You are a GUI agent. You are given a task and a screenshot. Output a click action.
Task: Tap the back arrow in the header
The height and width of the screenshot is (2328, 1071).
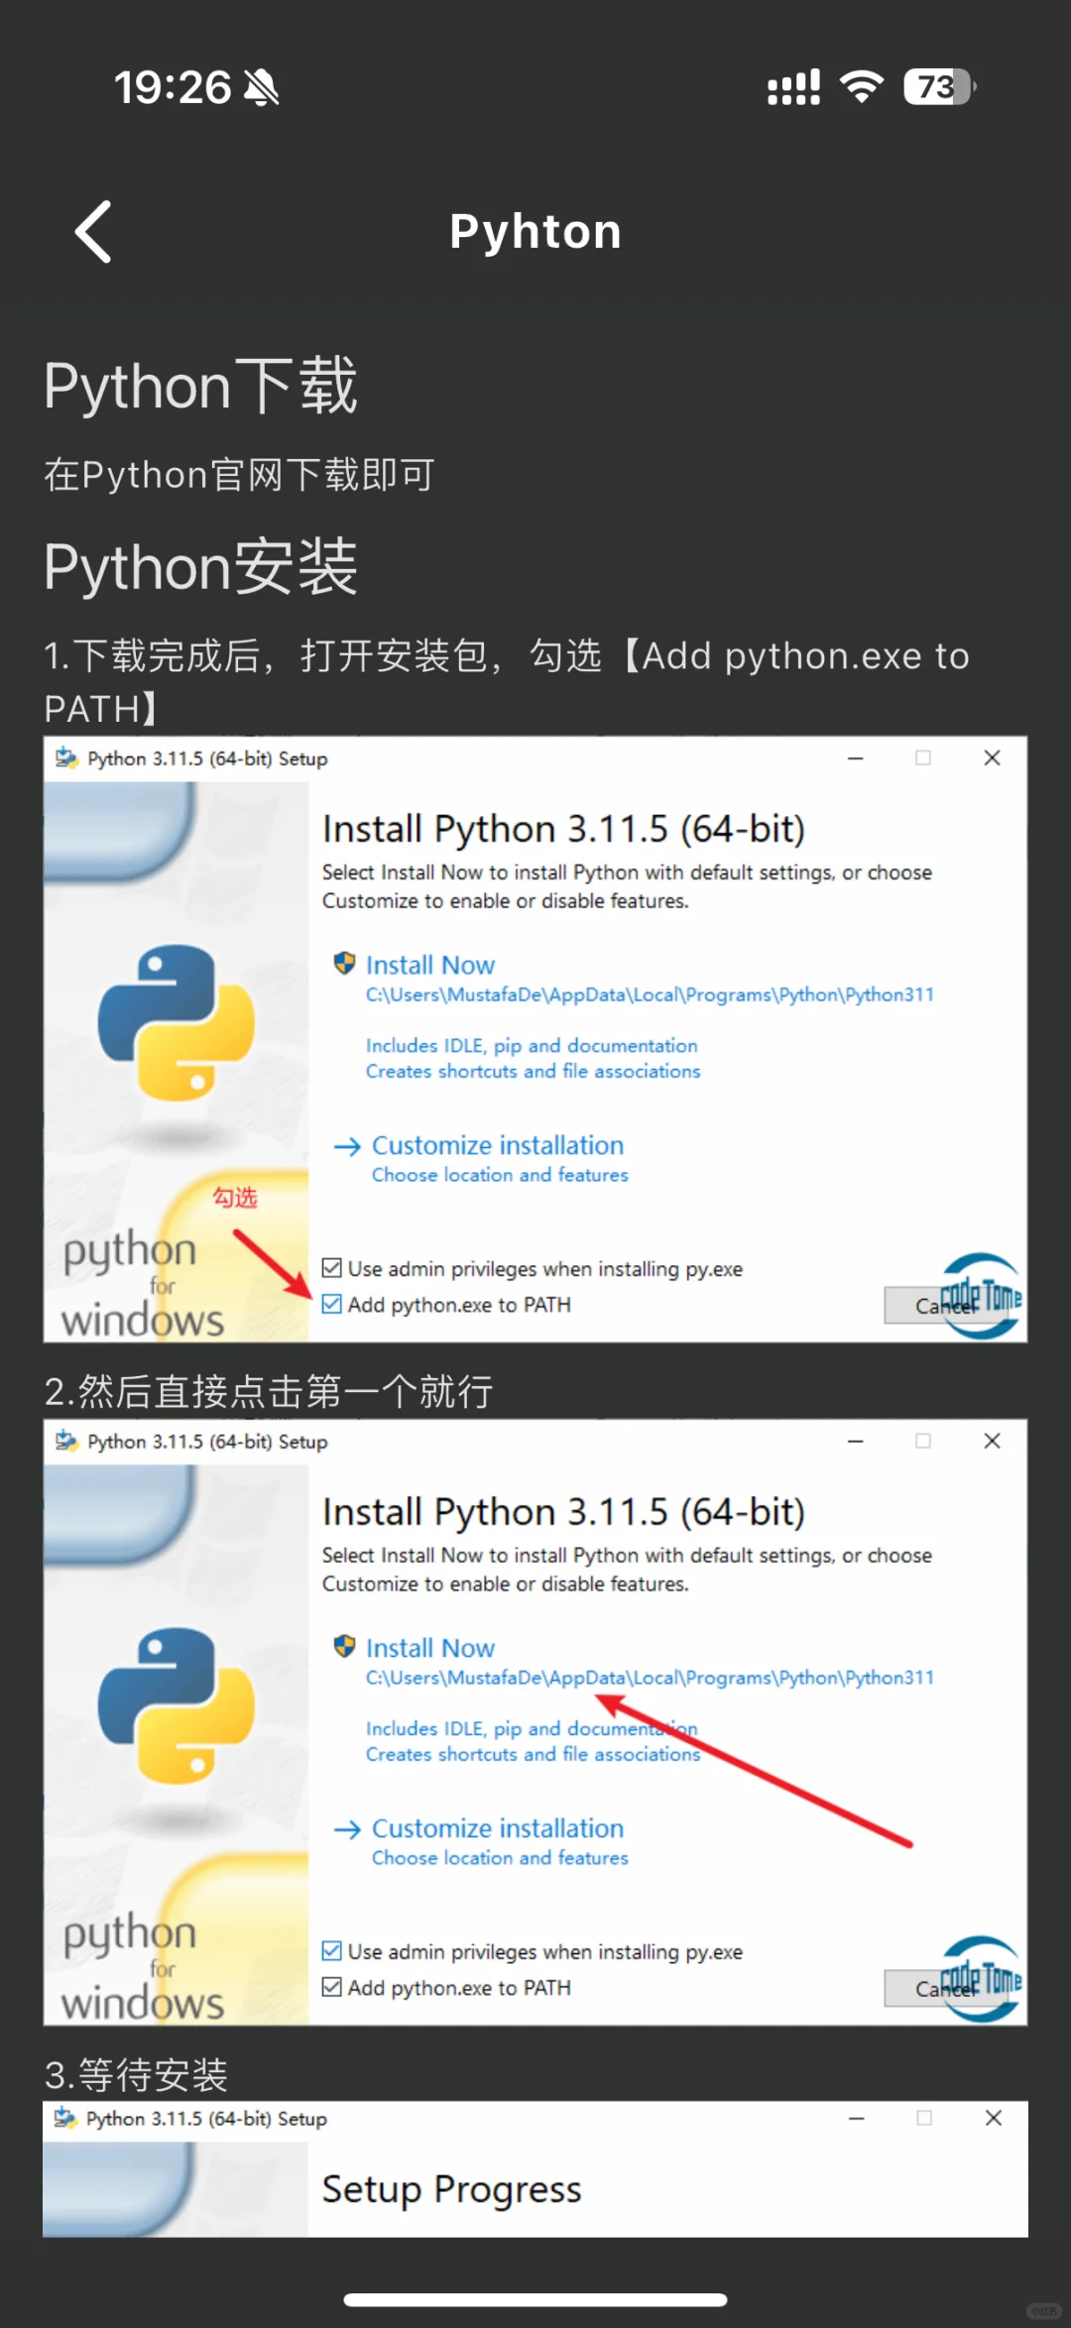tap(93, 232)
